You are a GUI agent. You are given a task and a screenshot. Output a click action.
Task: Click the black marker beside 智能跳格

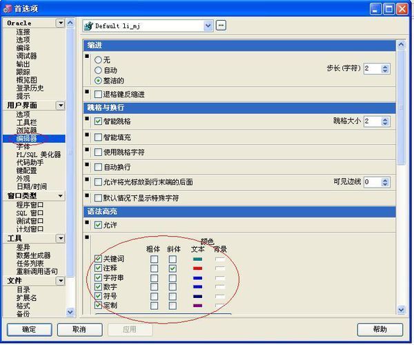point(88,118)
